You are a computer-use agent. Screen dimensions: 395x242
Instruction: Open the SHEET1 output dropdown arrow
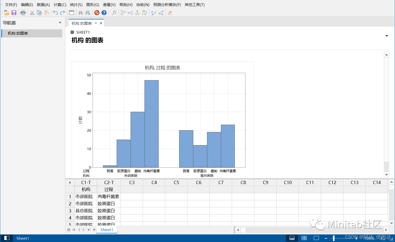(387, 36)
